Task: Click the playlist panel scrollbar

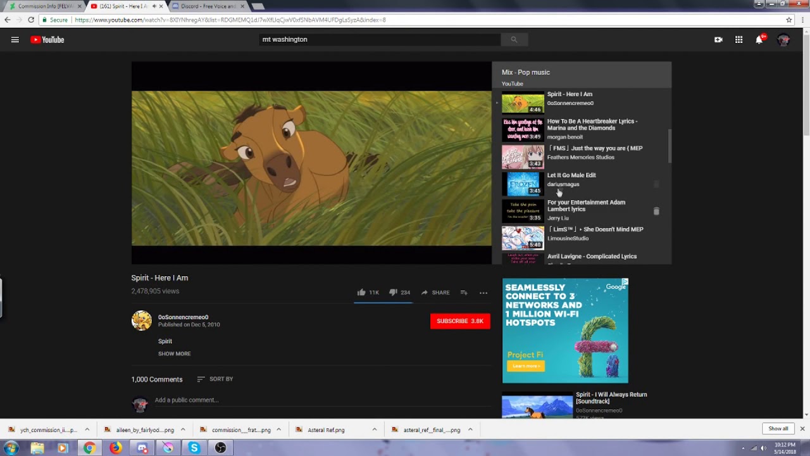Action: (x=669, y=146)
